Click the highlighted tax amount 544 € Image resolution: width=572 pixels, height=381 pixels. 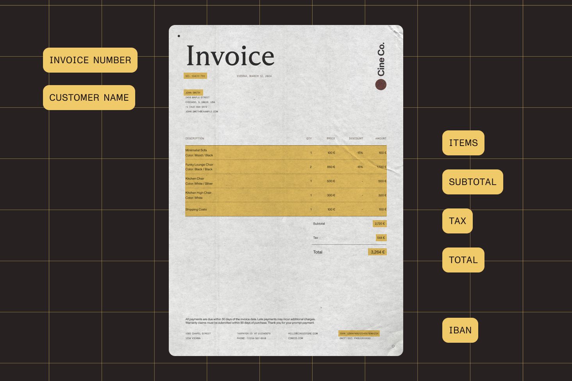tap(381, 238)
